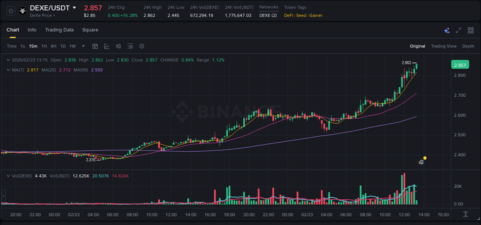The width and height of the screenshot is (481, 225).
Task: Collapse the OHLC info row chevron
Action: tap(8, 60)
